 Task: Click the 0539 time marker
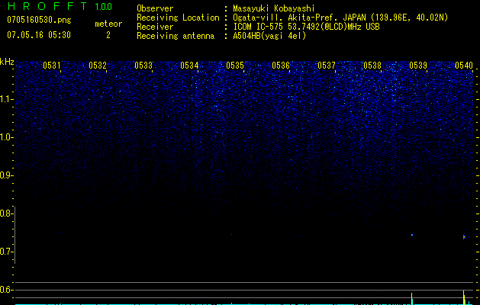418,65
